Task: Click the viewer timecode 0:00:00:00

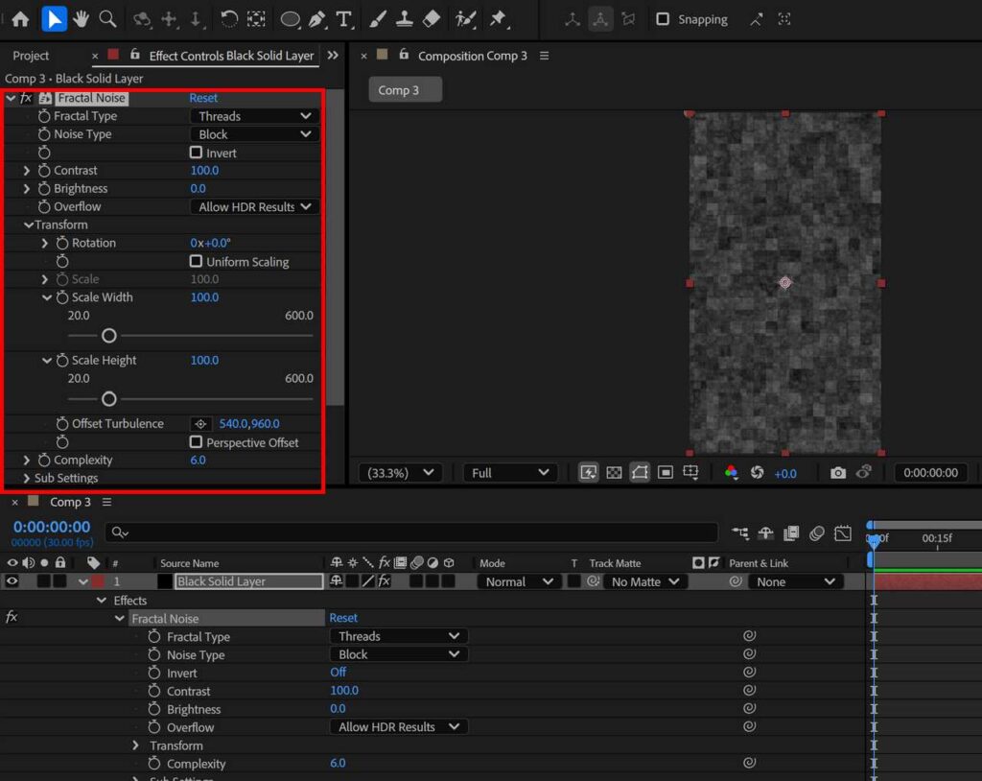Action: [930, 473]
